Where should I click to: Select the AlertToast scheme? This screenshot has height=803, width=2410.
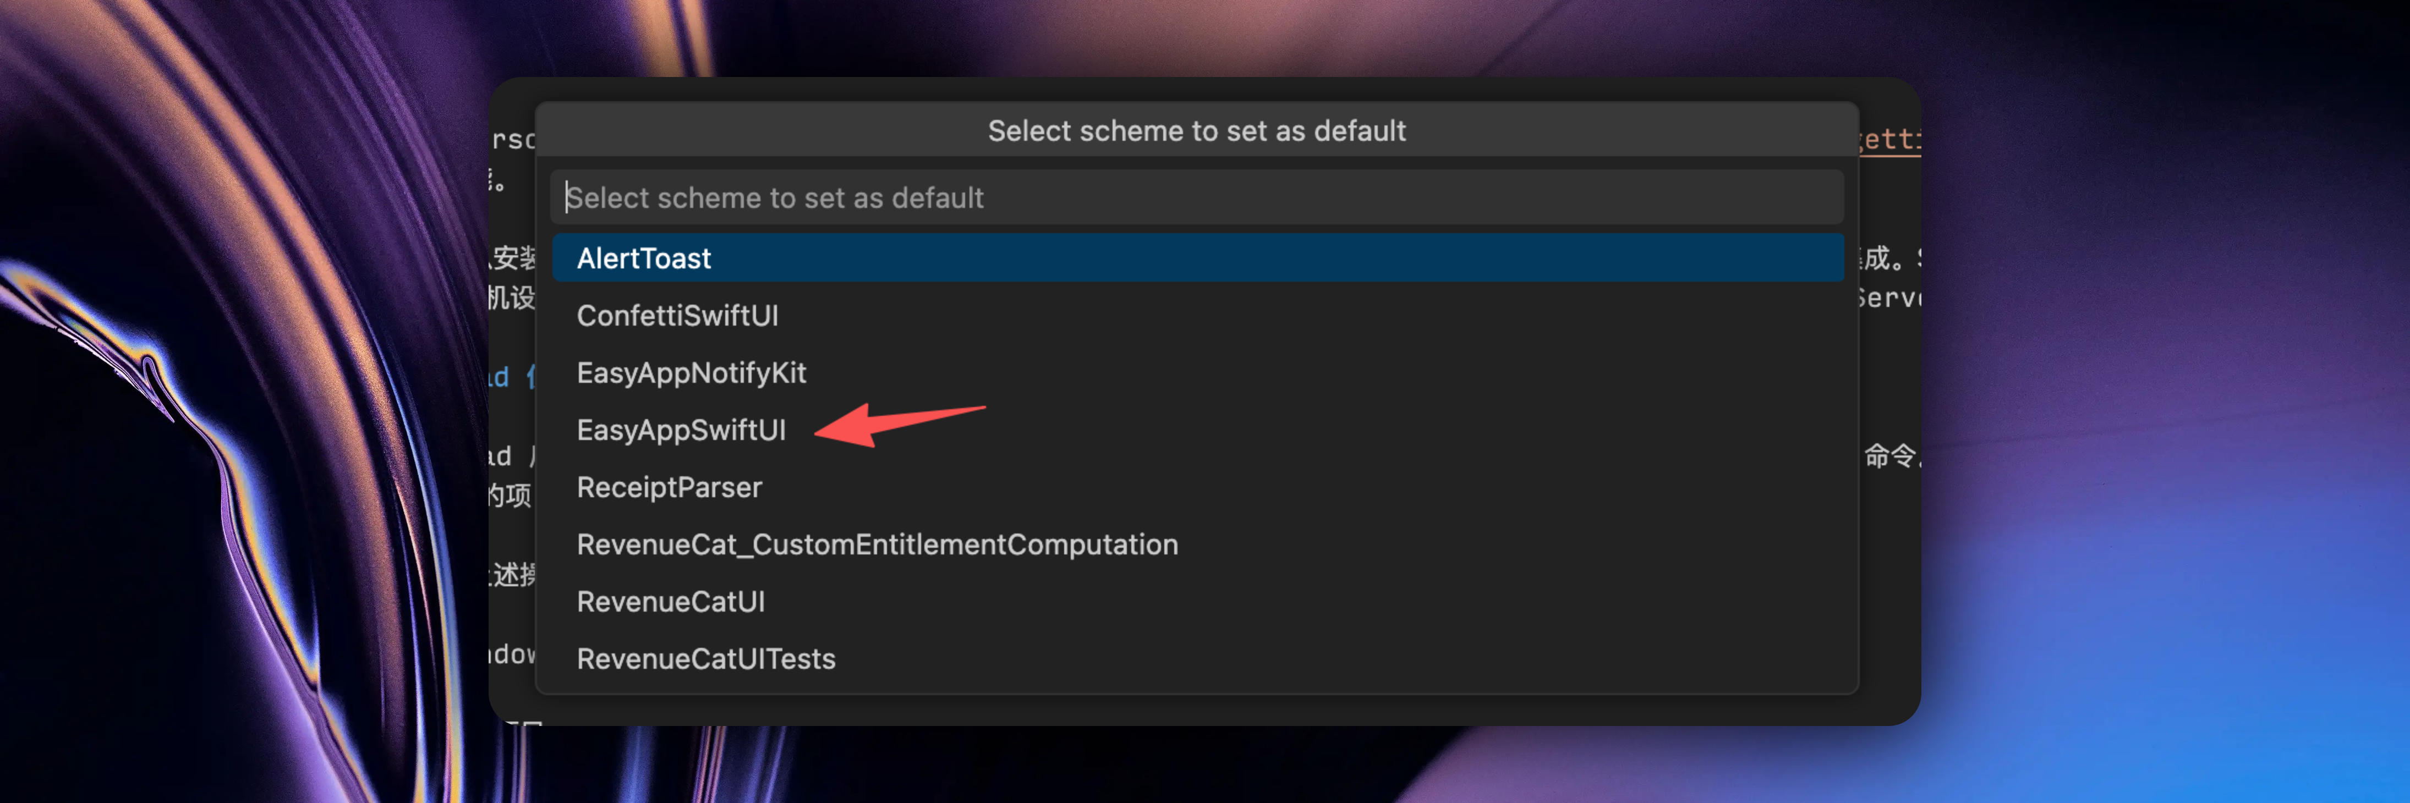pyautogui.click(x=644, y=258)
